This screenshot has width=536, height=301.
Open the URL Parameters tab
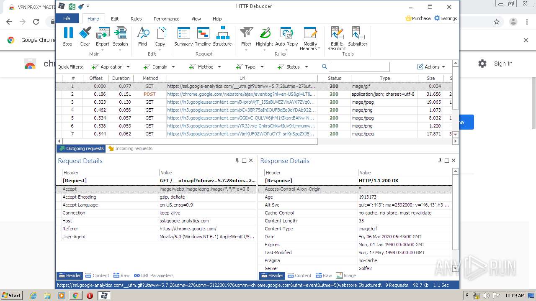pyautogui.click(x=154, y=275)
